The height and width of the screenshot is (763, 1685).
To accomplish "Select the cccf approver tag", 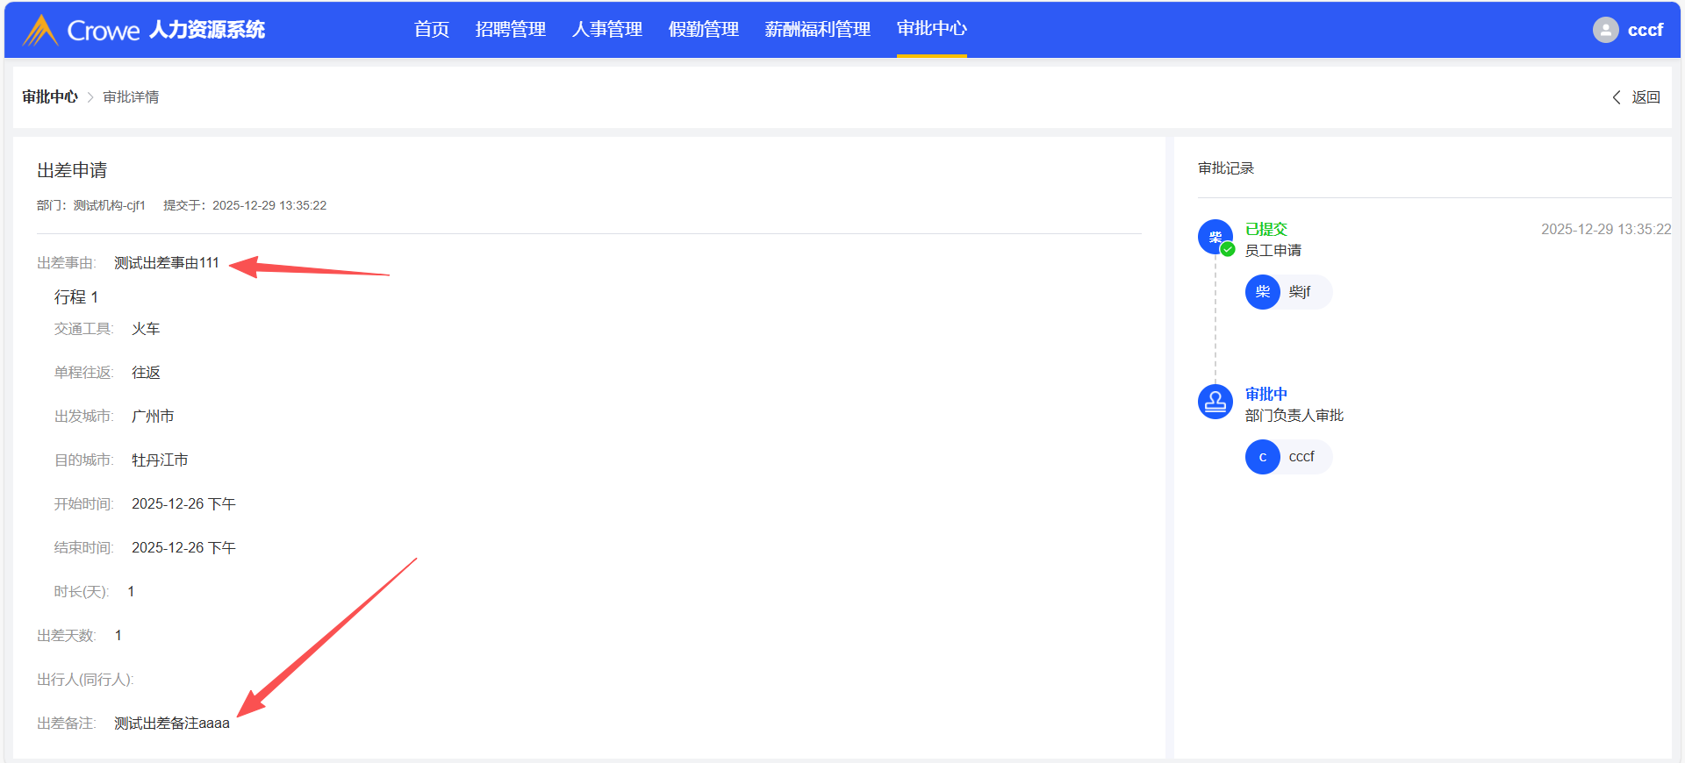I will (x=1288, y=457).
